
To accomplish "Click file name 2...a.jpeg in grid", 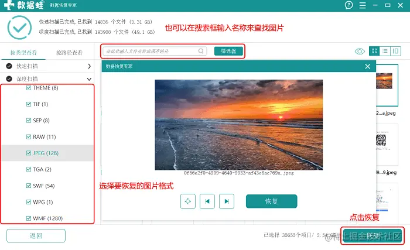I will [385, 113].
